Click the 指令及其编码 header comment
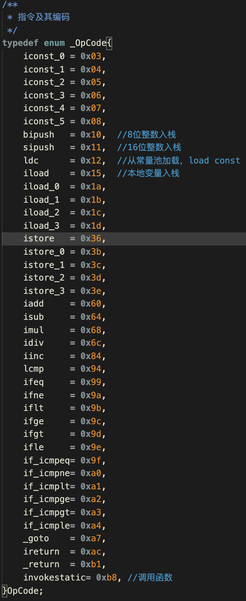The height and width of the screenshot is (601, 246). 44,17
